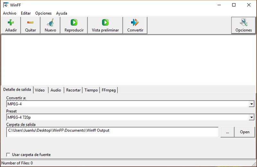The width and height of the screenshot is (257, 167).
Task: Close the WinFF window
Action: click(249, 5)
